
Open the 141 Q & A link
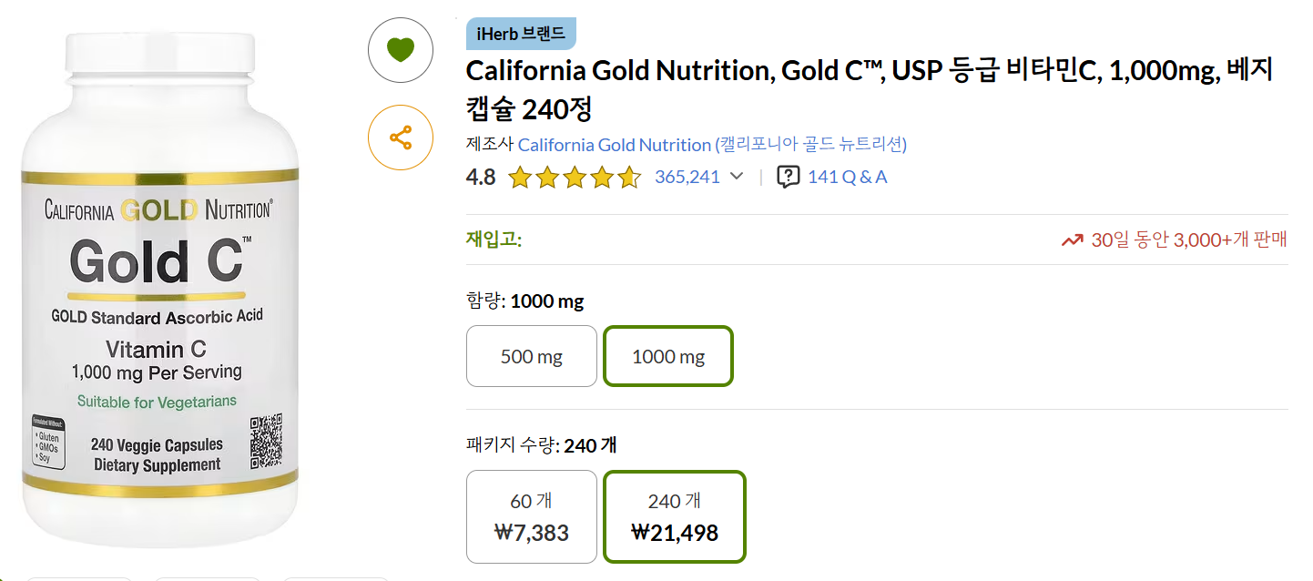pos(847,177)
